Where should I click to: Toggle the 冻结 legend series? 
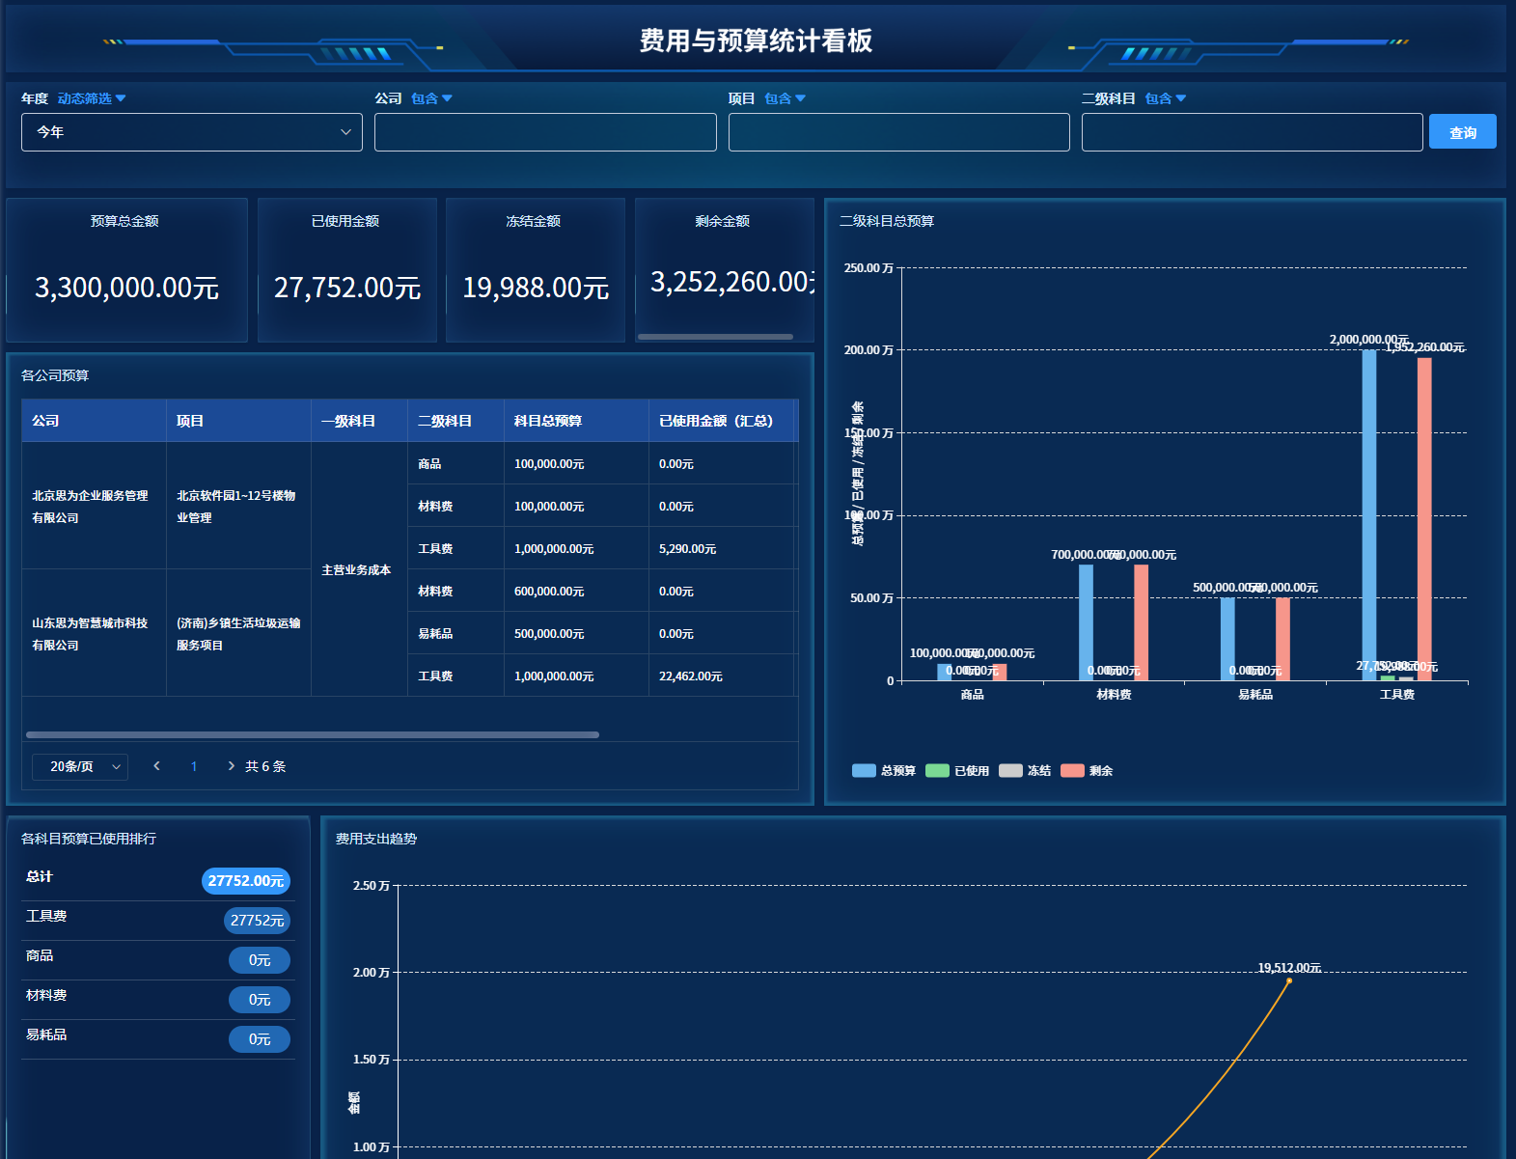tap(1025, 771)
